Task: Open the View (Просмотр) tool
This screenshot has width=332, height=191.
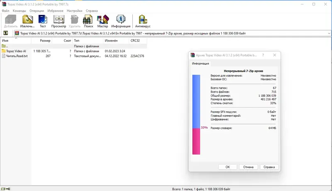Action: click(59, 21)
